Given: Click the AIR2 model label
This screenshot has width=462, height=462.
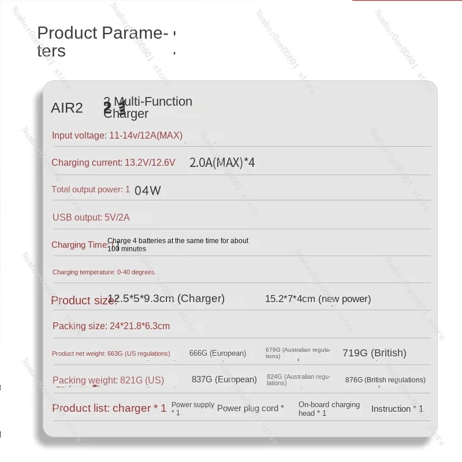Looking at the screenshot, I should (67, 108).
